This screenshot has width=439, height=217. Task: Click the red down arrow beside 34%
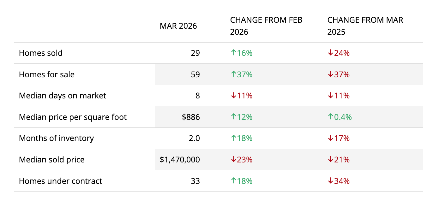pyautogui.click(x=331, y=181)
